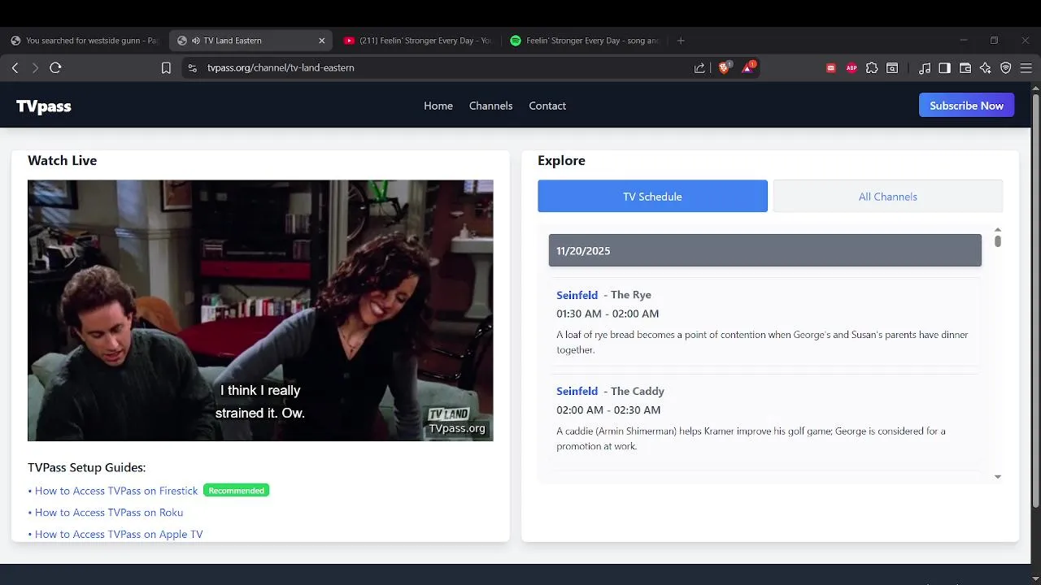This screenshot has height=585, width=1041.
Task: Open How to Access TVPass on Firestick
Action: click(116, 491)
